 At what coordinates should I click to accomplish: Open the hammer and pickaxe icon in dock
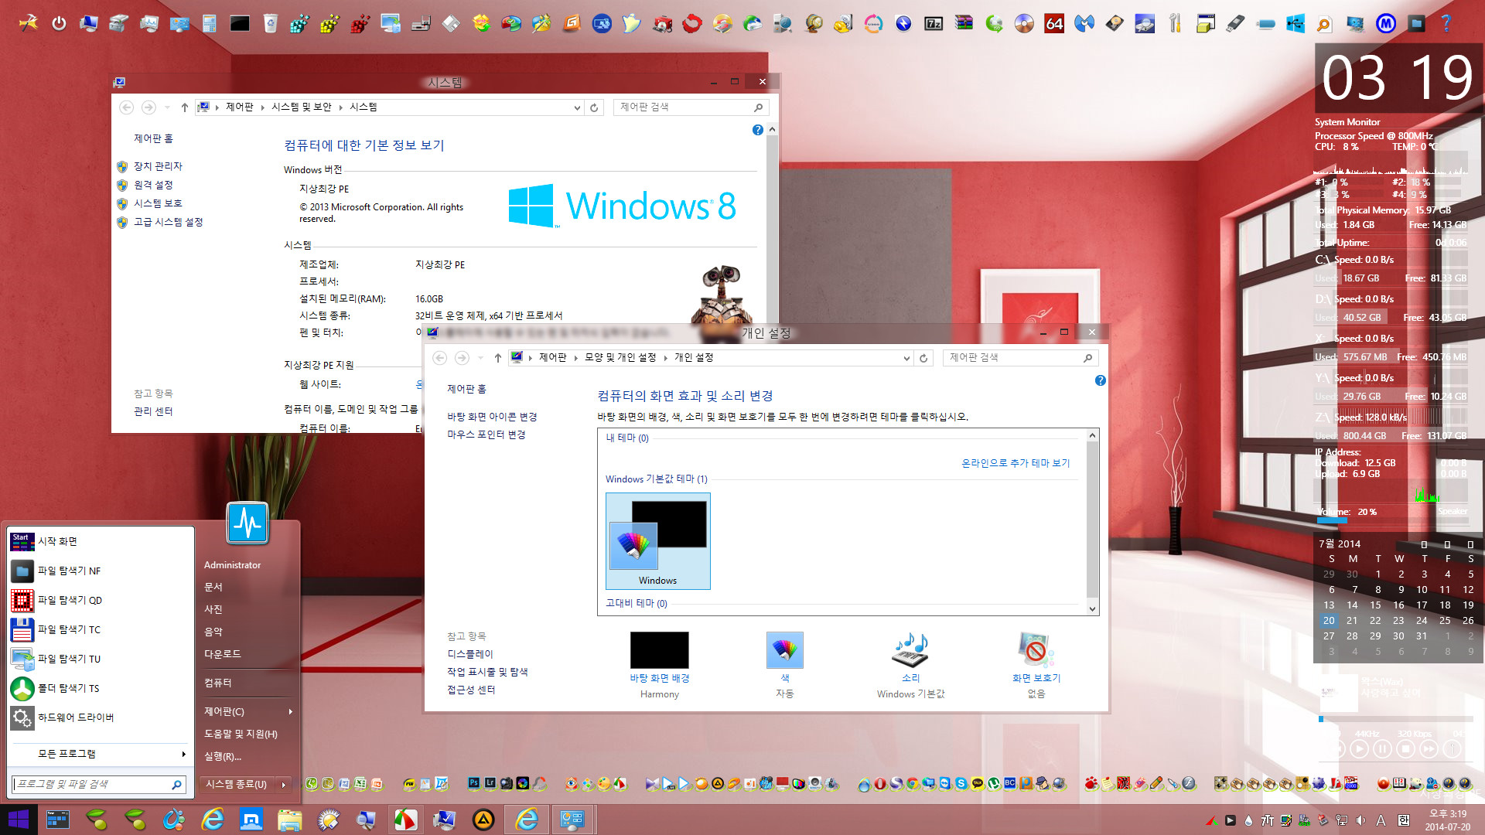pyautogui.click(x=28, y=23)
